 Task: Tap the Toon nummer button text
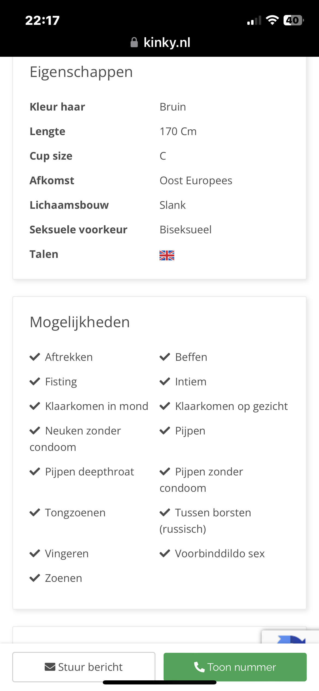point(242,667)
